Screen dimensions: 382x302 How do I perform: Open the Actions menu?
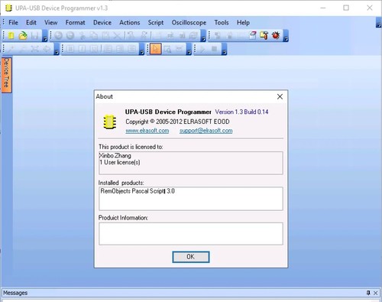(130, 22)
